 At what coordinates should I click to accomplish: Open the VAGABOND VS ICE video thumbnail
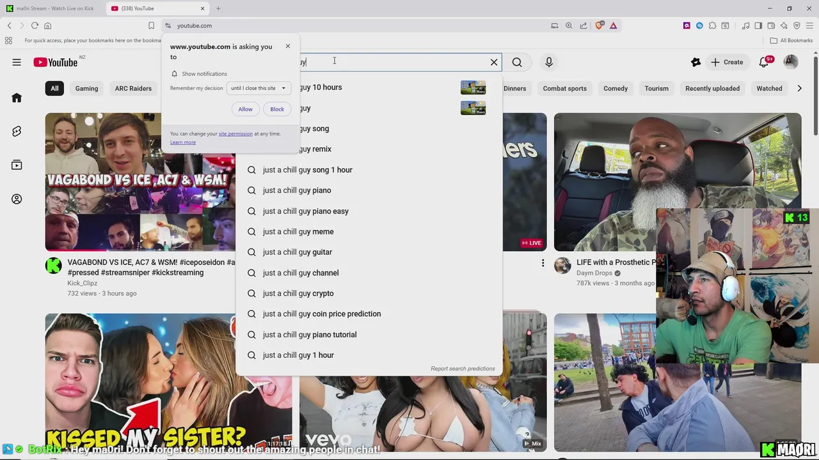[140, 182]
